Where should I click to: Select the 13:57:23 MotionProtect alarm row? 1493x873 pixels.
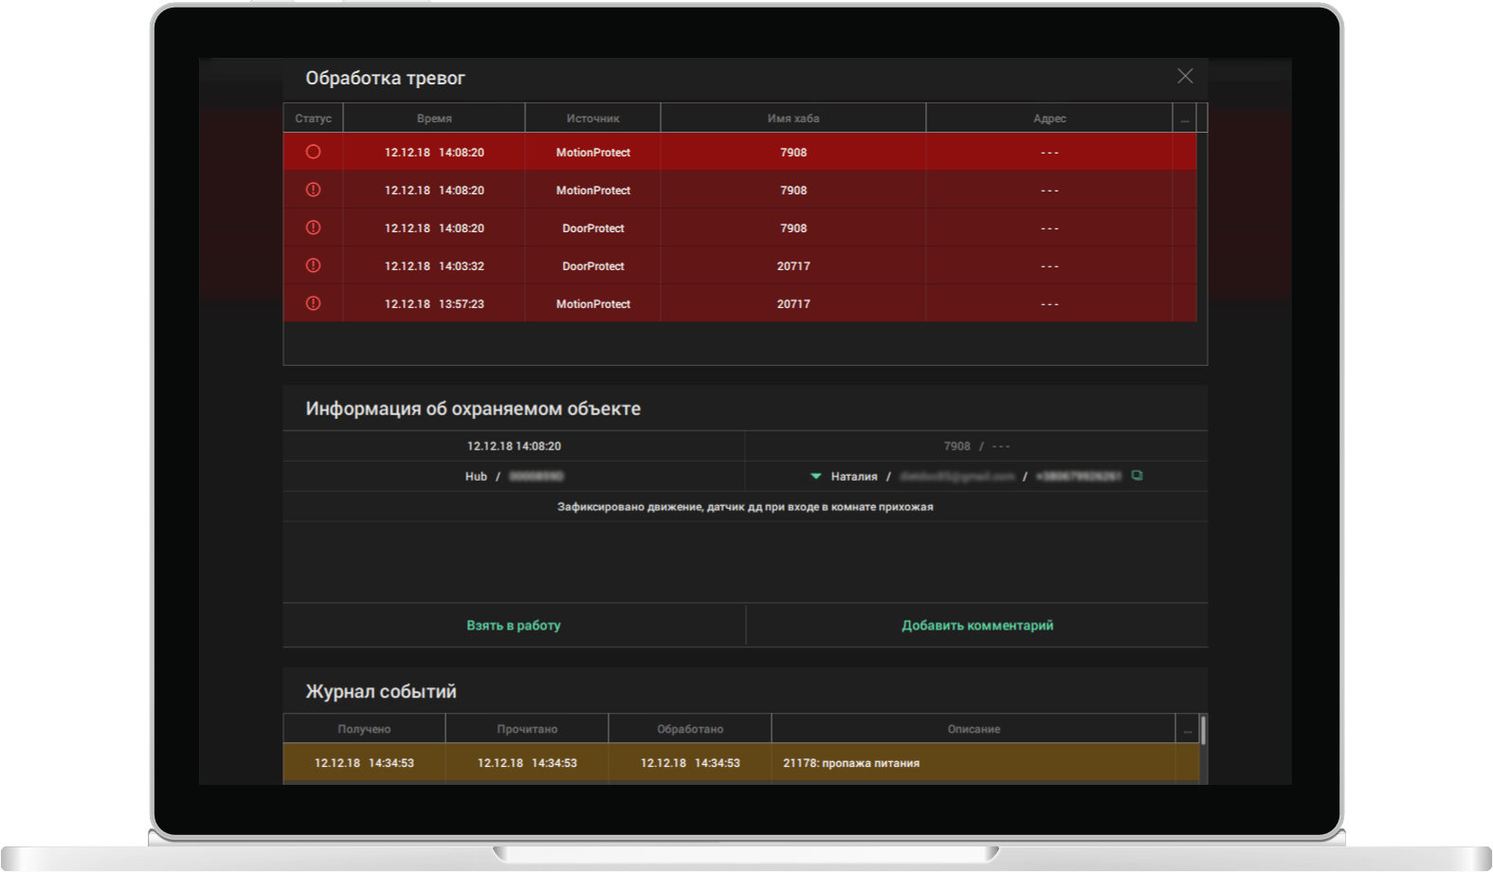[x=739, y=303]
